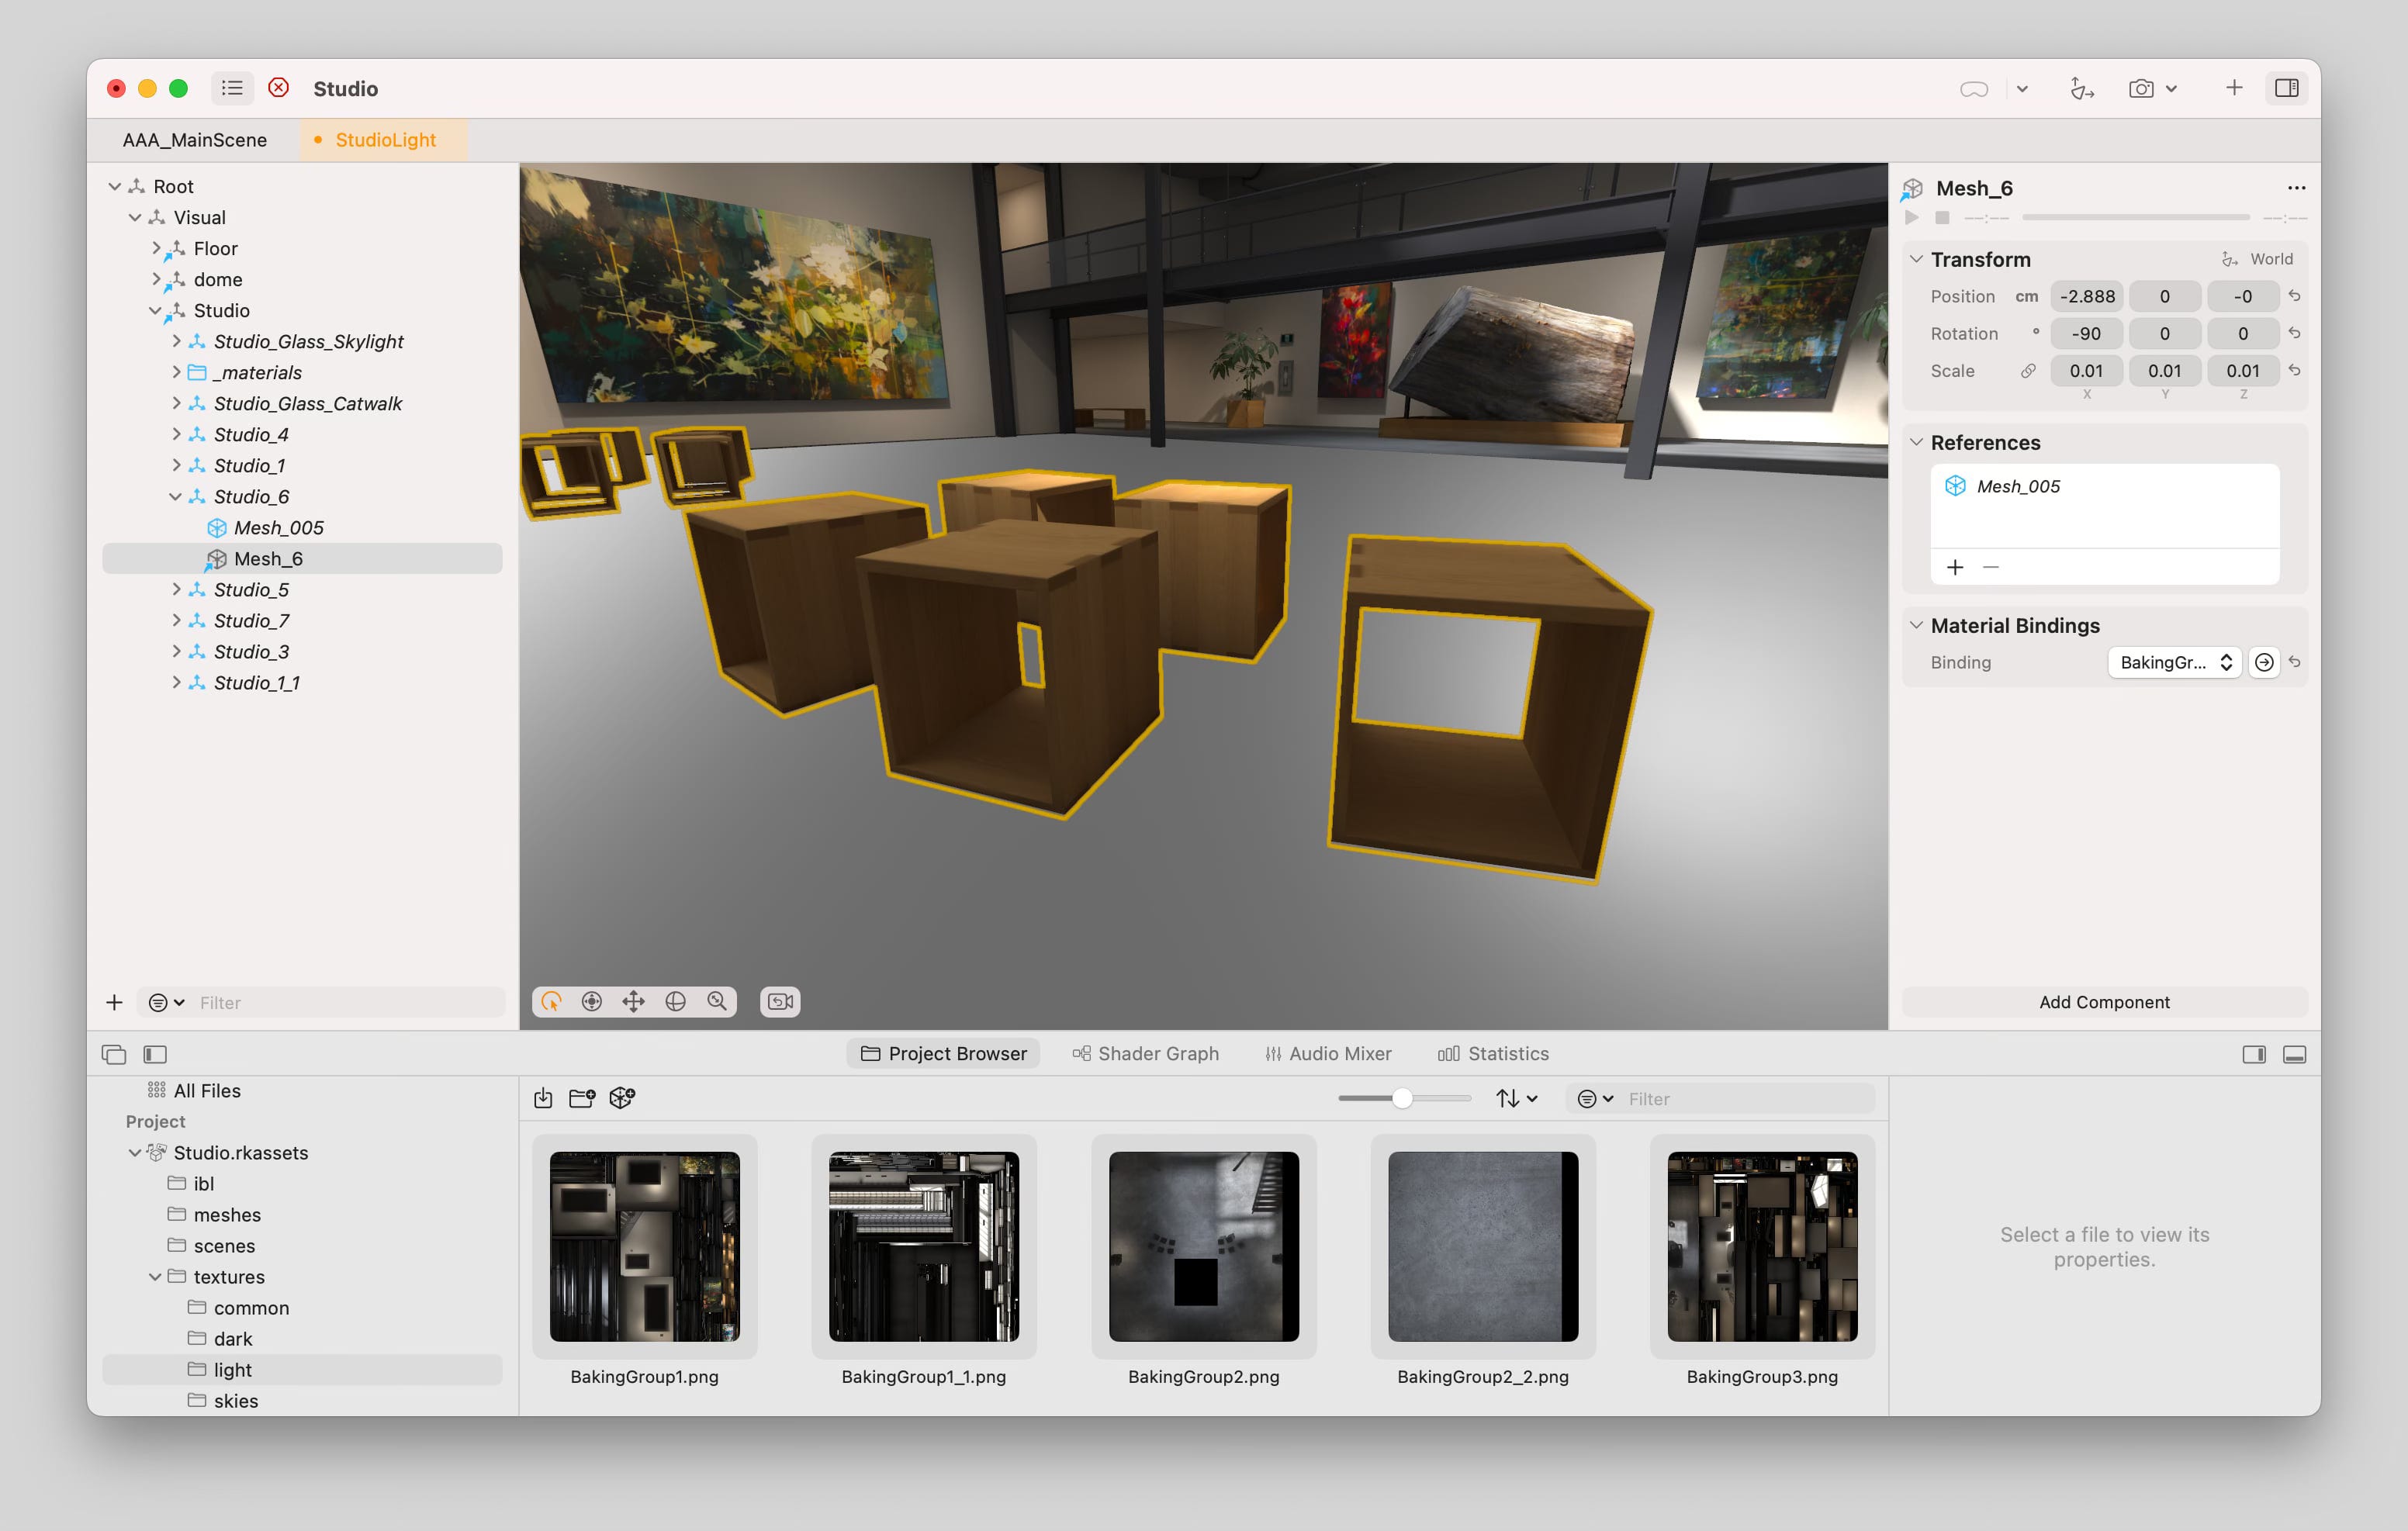Viewport: 2408px width, 1531px height.
Task: Adjust the thumbnail size slider
Action: point(1403,1098)
